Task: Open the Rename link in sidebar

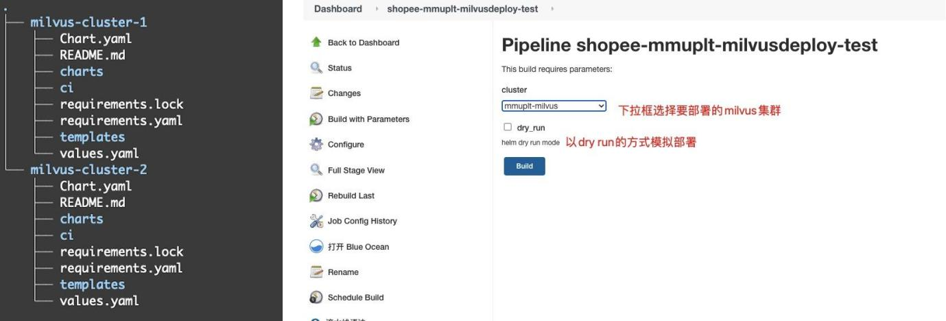Action: (x=343, y=272)
